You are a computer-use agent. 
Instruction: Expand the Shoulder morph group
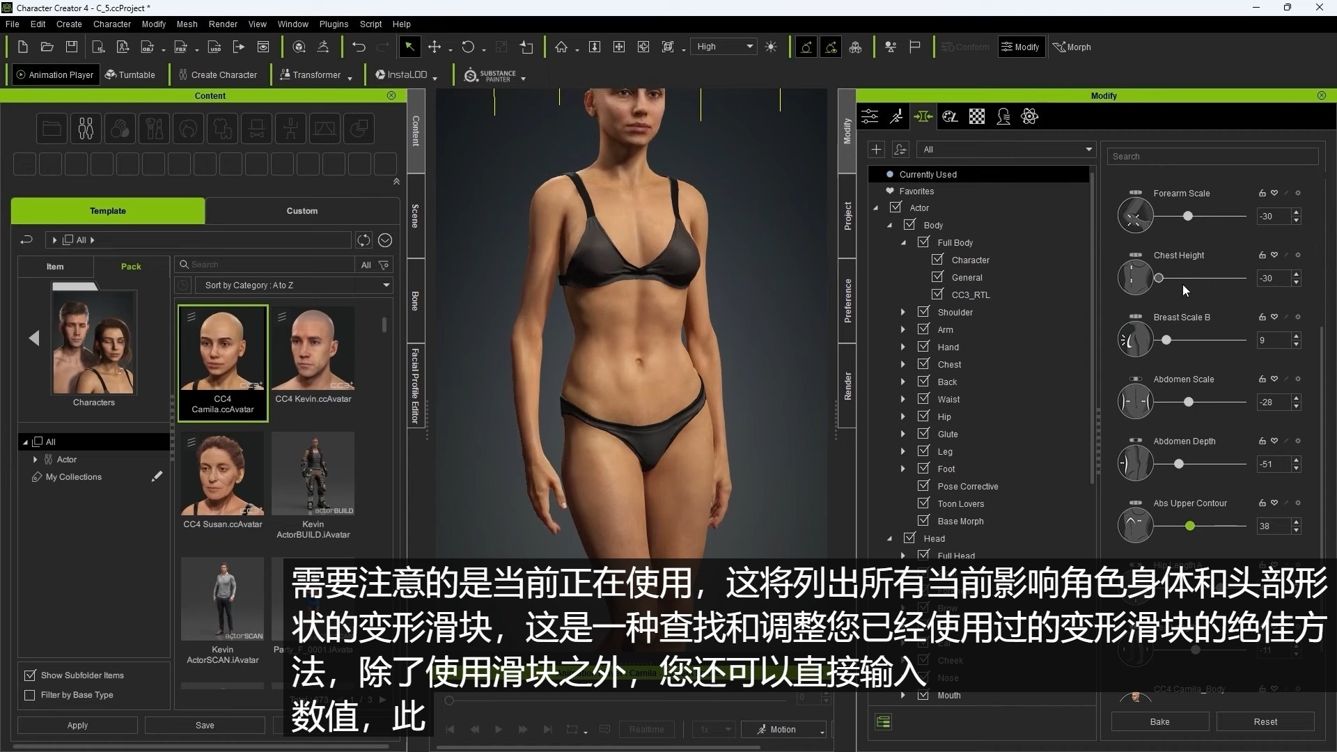pos(903,312)
